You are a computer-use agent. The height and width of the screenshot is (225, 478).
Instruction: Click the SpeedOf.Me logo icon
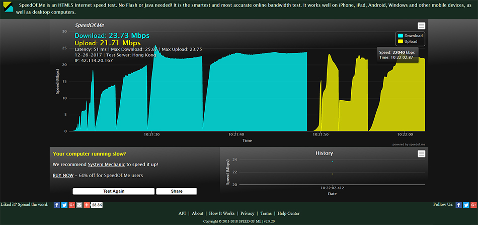[8, 7]
